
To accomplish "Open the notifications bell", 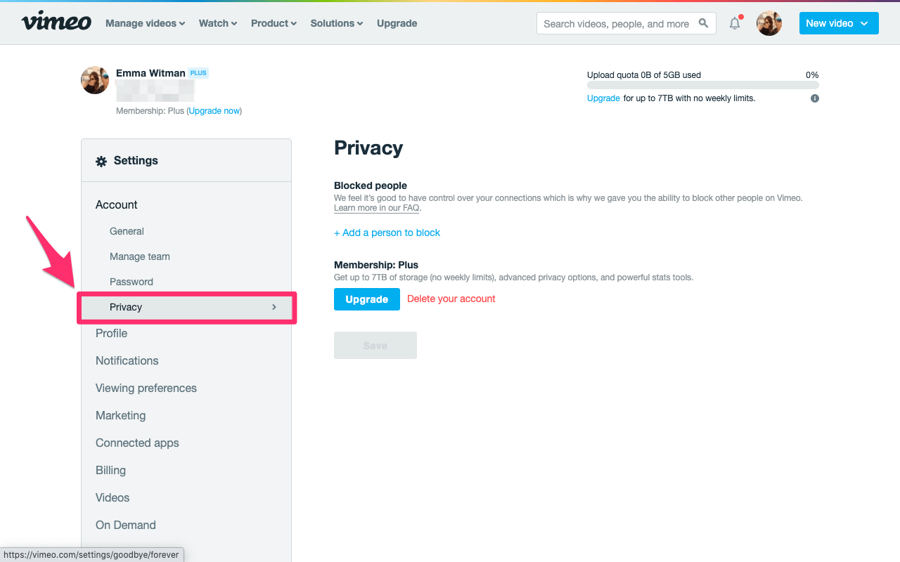I will (x=735, y=23).
